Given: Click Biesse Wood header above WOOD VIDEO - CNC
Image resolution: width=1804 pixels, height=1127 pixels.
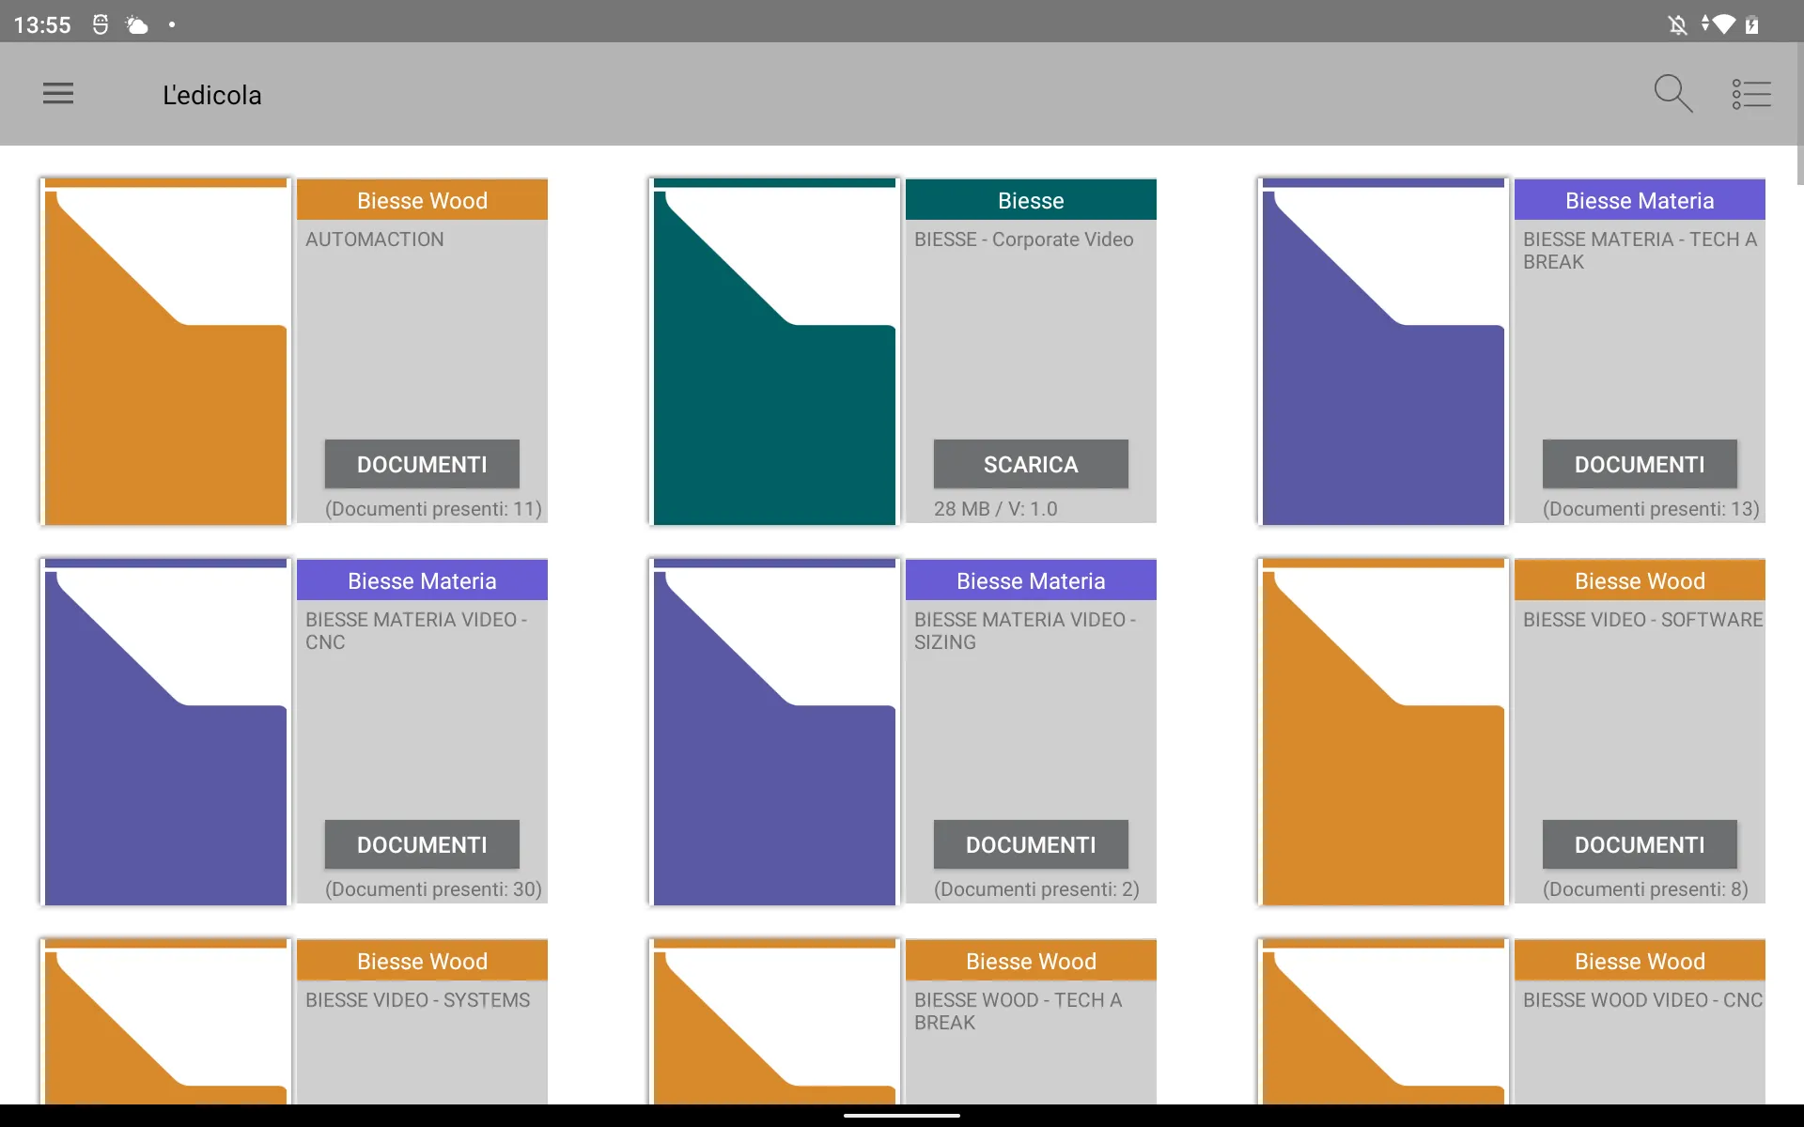Looking at the screenshot, I should click(x=1640, y=961).
